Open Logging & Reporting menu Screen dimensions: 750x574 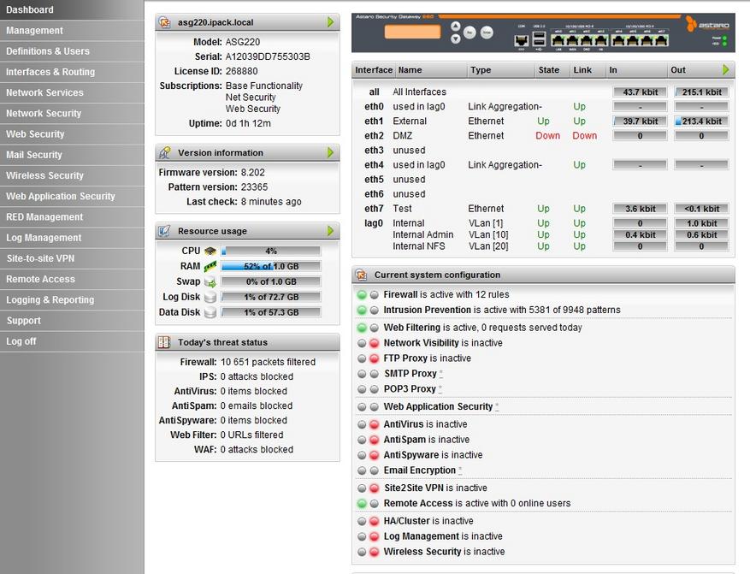point(72,300)
